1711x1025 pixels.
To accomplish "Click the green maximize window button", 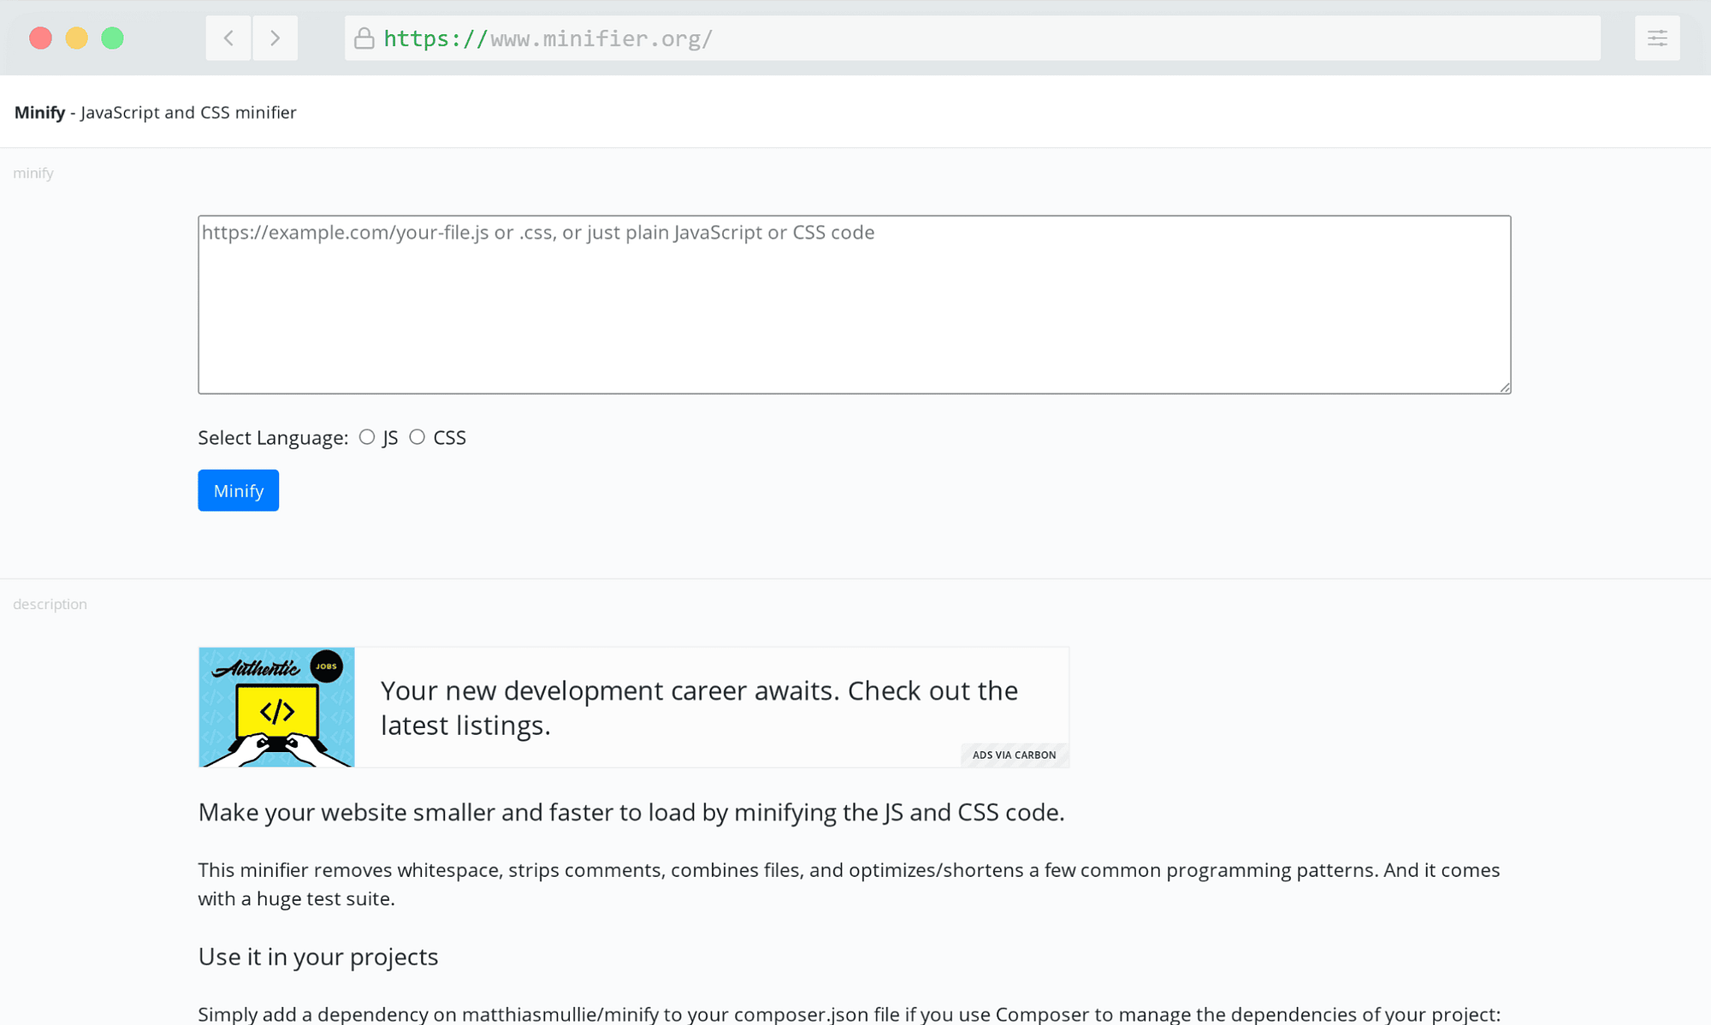I will (x=111, y=37).
